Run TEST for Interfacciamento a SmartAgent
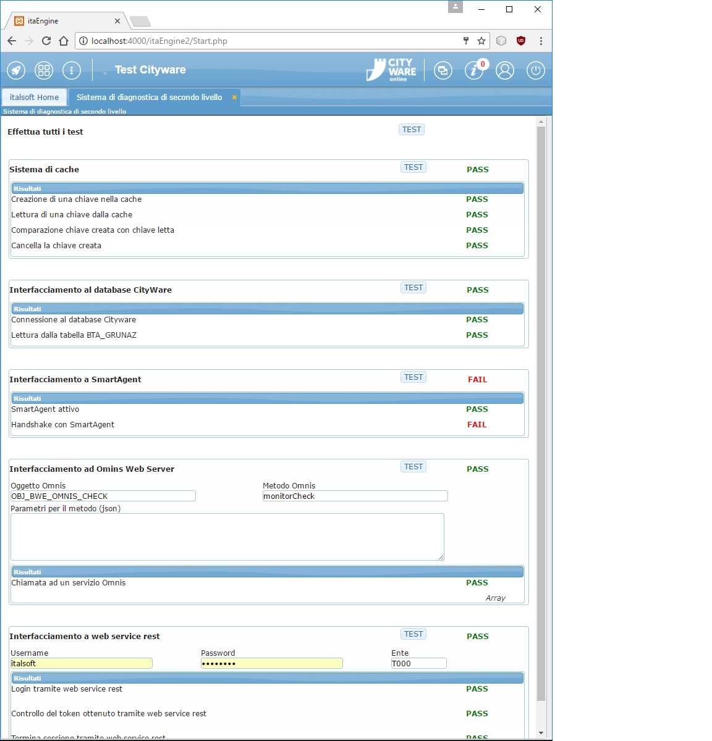The width and height of the screenshot is (712, 741). point(413,377)
